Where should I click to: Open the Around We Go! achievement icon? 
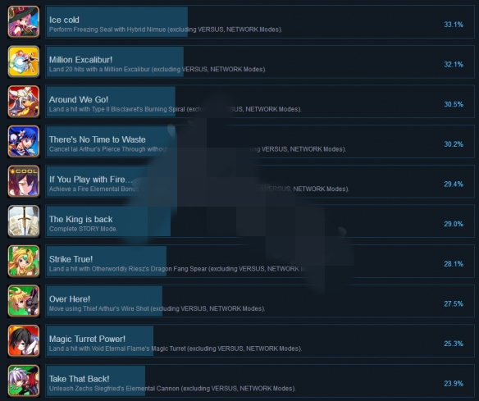[24, 102]
